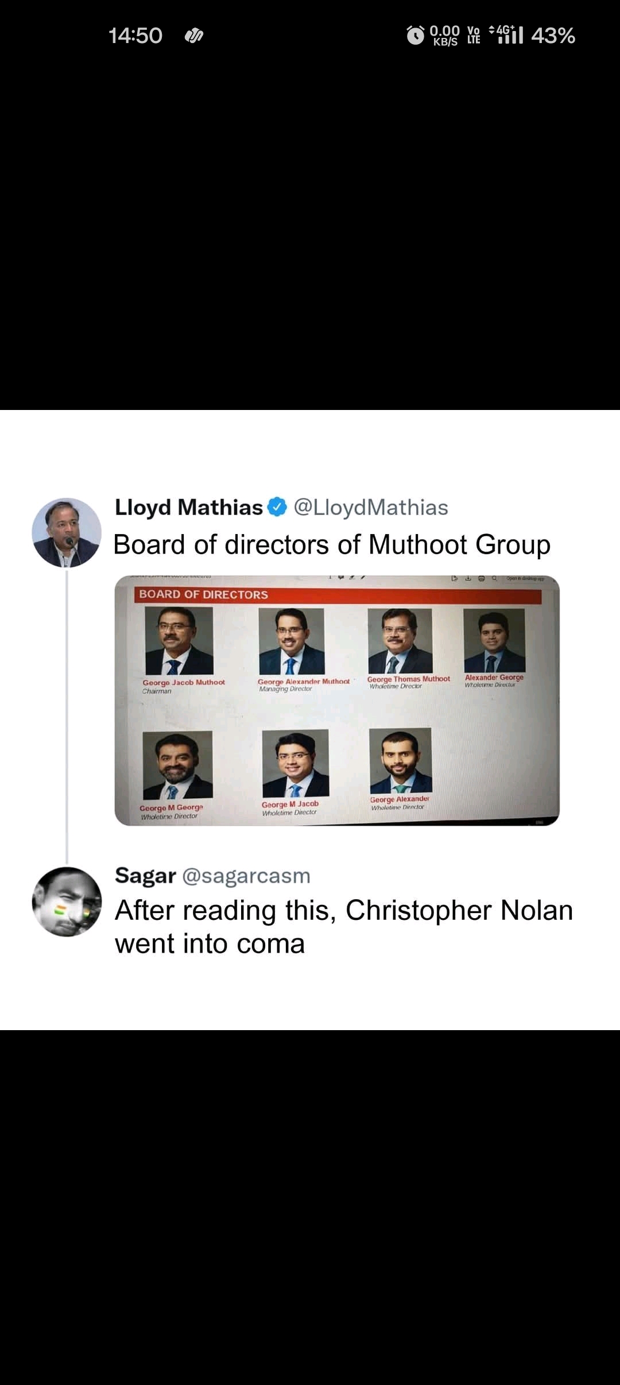Tap the notification icon beside the clock
The width and height of the screenshot is (620, 1385).
194,36
